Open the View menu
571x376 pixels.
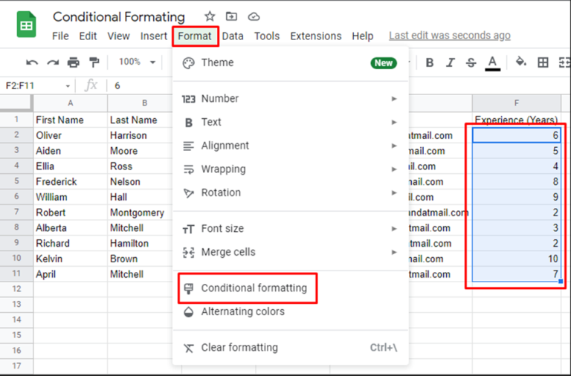point(118,36)
